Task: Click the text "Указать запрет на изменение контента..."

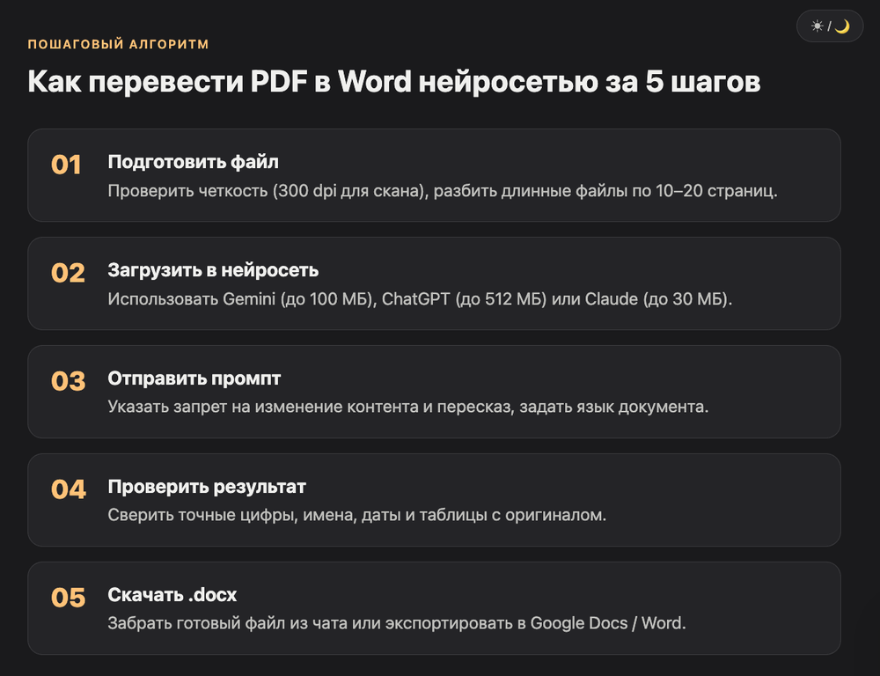Action: 408,407
